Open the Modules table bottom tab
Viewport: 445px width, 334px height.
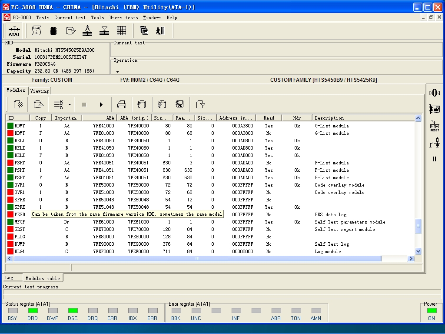[43, 278]
